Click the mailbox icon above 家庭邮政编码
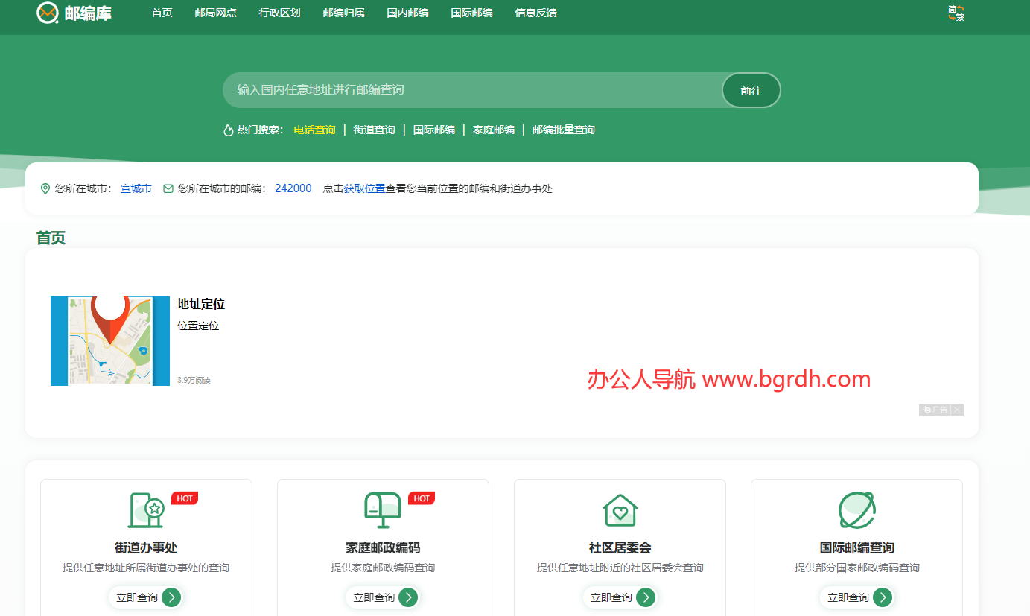Image resolution: width=1030 pixels, height=616 pixels. (383, 510)
